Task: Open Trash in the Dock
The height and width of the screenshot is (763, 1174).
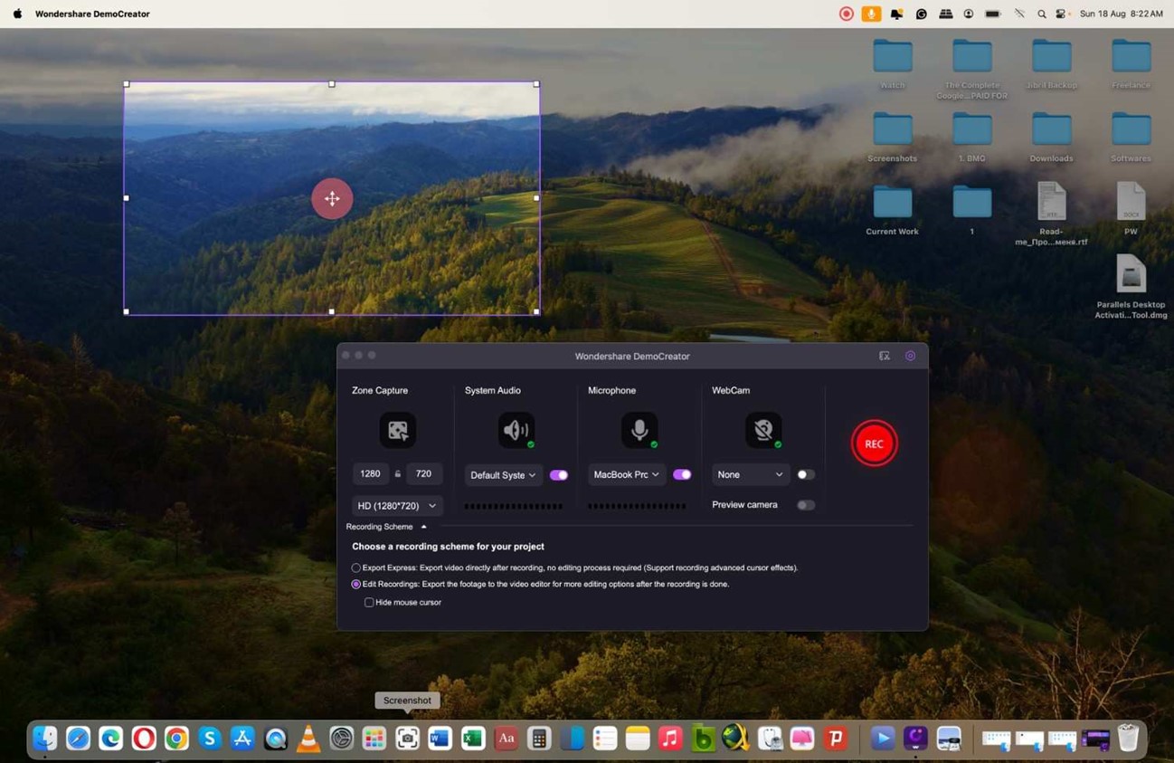Action: coord(1128,739)
